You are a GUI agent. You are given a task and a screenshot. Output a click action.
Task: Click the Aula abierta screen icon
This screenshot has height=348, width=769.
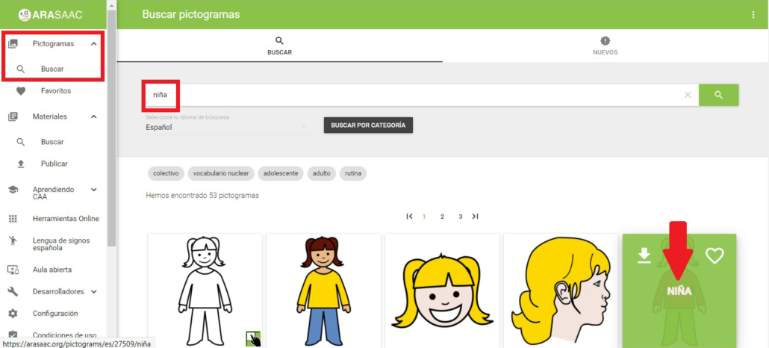pos(13,270)
